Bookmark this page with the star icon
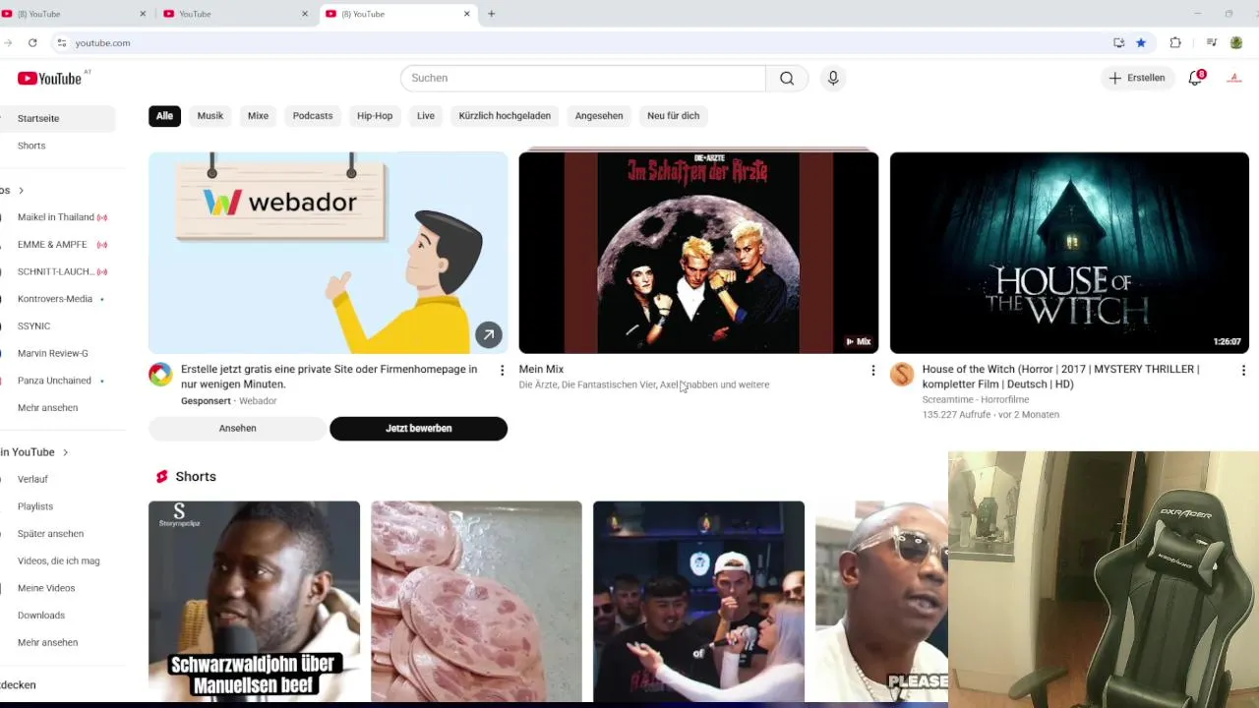Viewport: 1259px width, 708px height. [1141, 43]
